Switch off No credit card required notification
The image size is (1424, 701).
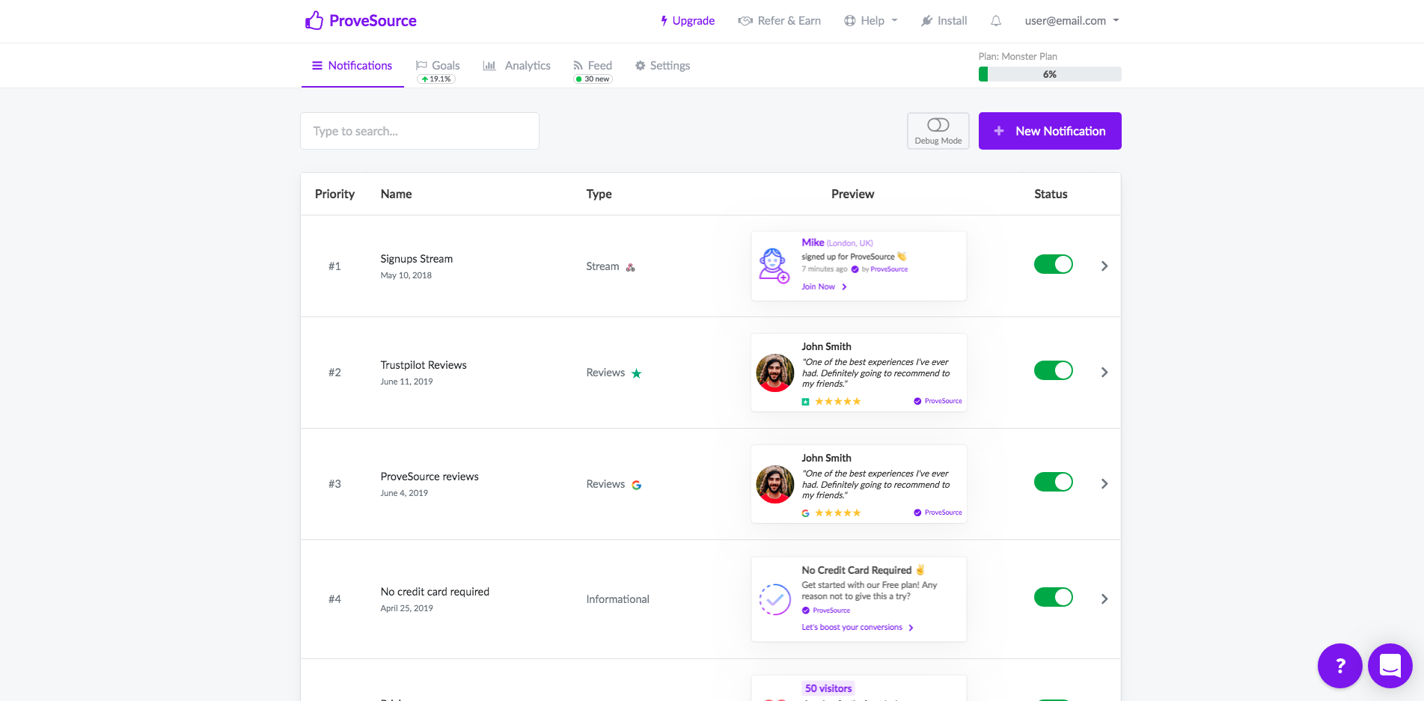pos(1054,597)
